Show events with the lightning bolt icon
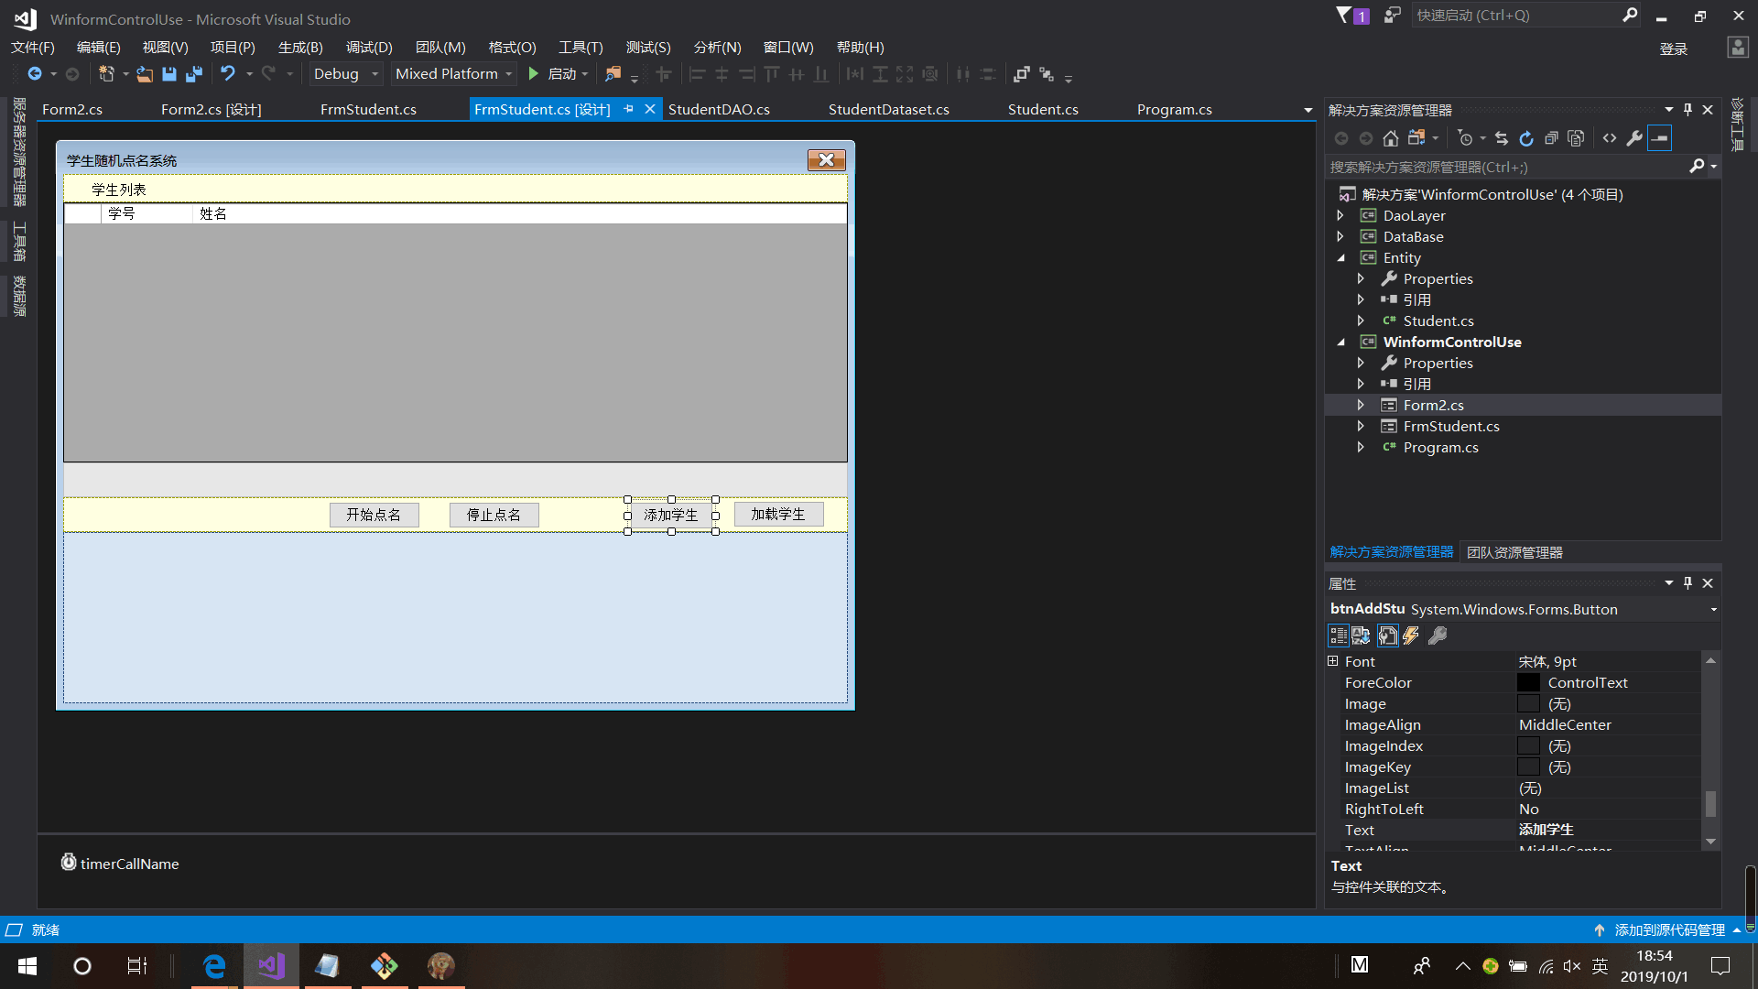The image size is (1758, 989). [1411, 636]
